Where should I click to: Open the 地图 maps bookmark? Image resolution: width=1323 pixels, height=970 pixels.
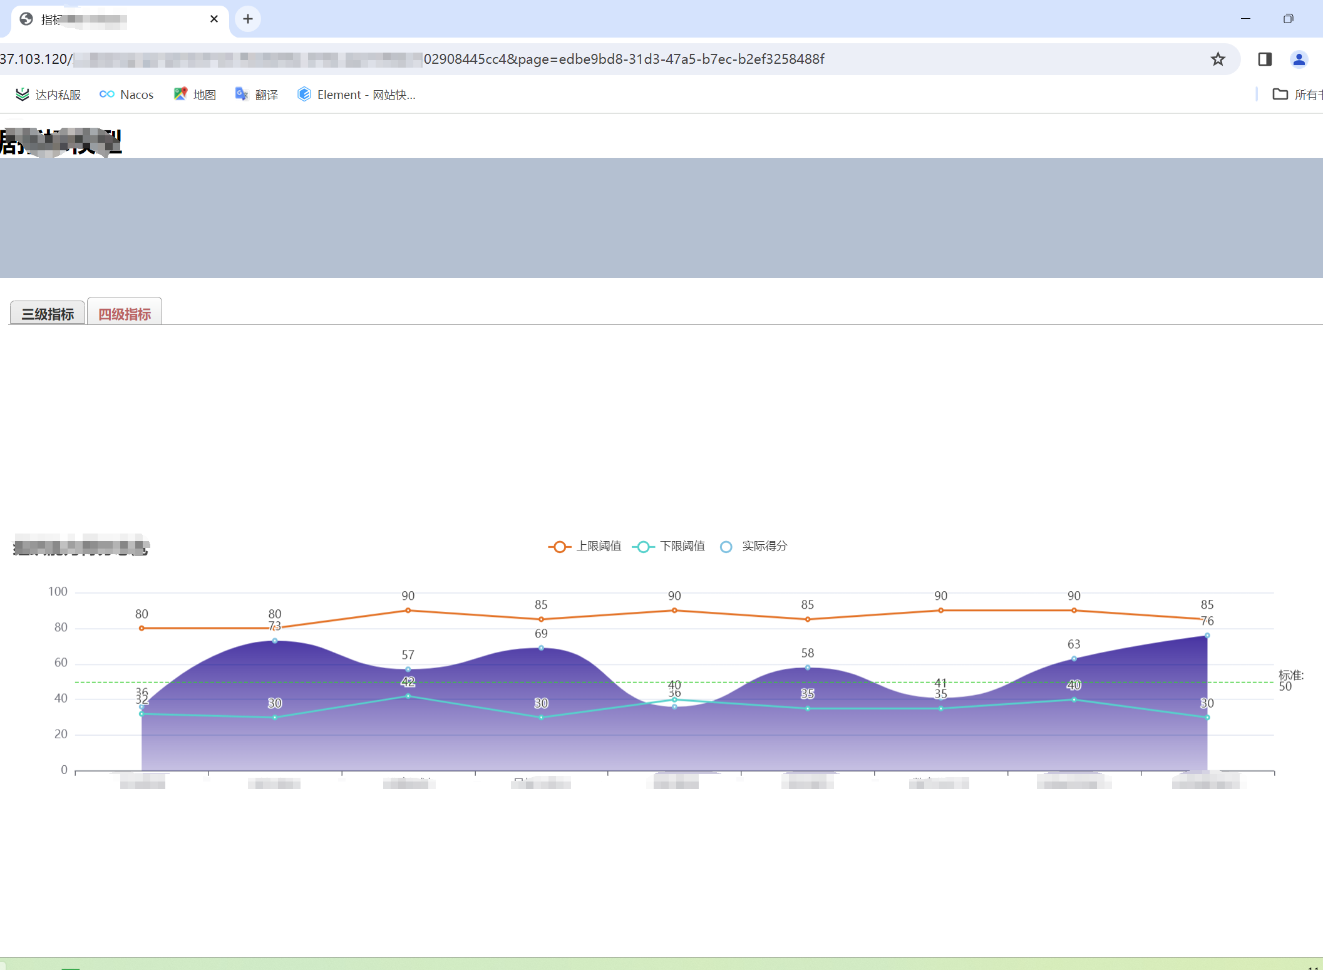(x=195, y=95)
